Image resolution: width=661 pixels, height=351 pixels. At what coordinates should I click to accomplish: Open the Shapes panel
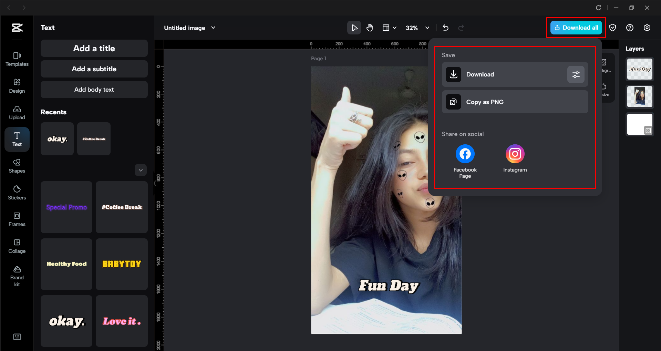17,166
